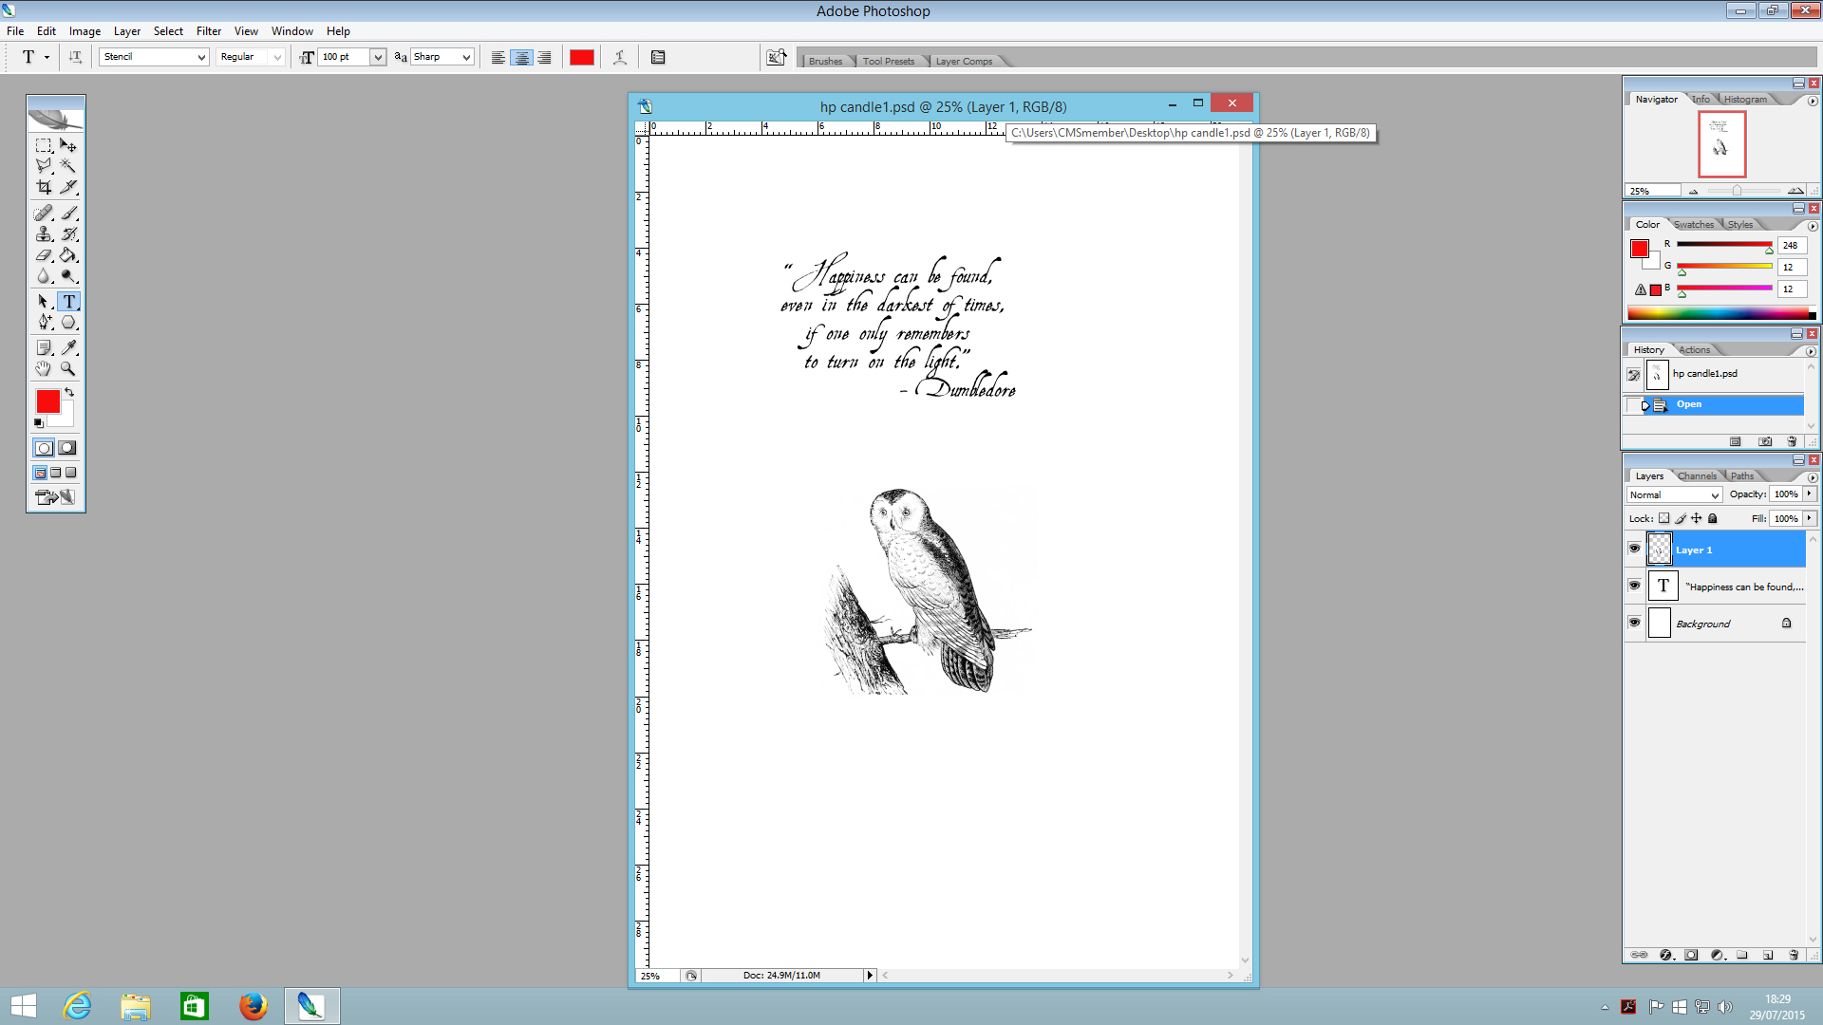Toggle lock transparent pixels
Viewport: 1823px width, 1025px height.
[1663, 518]
